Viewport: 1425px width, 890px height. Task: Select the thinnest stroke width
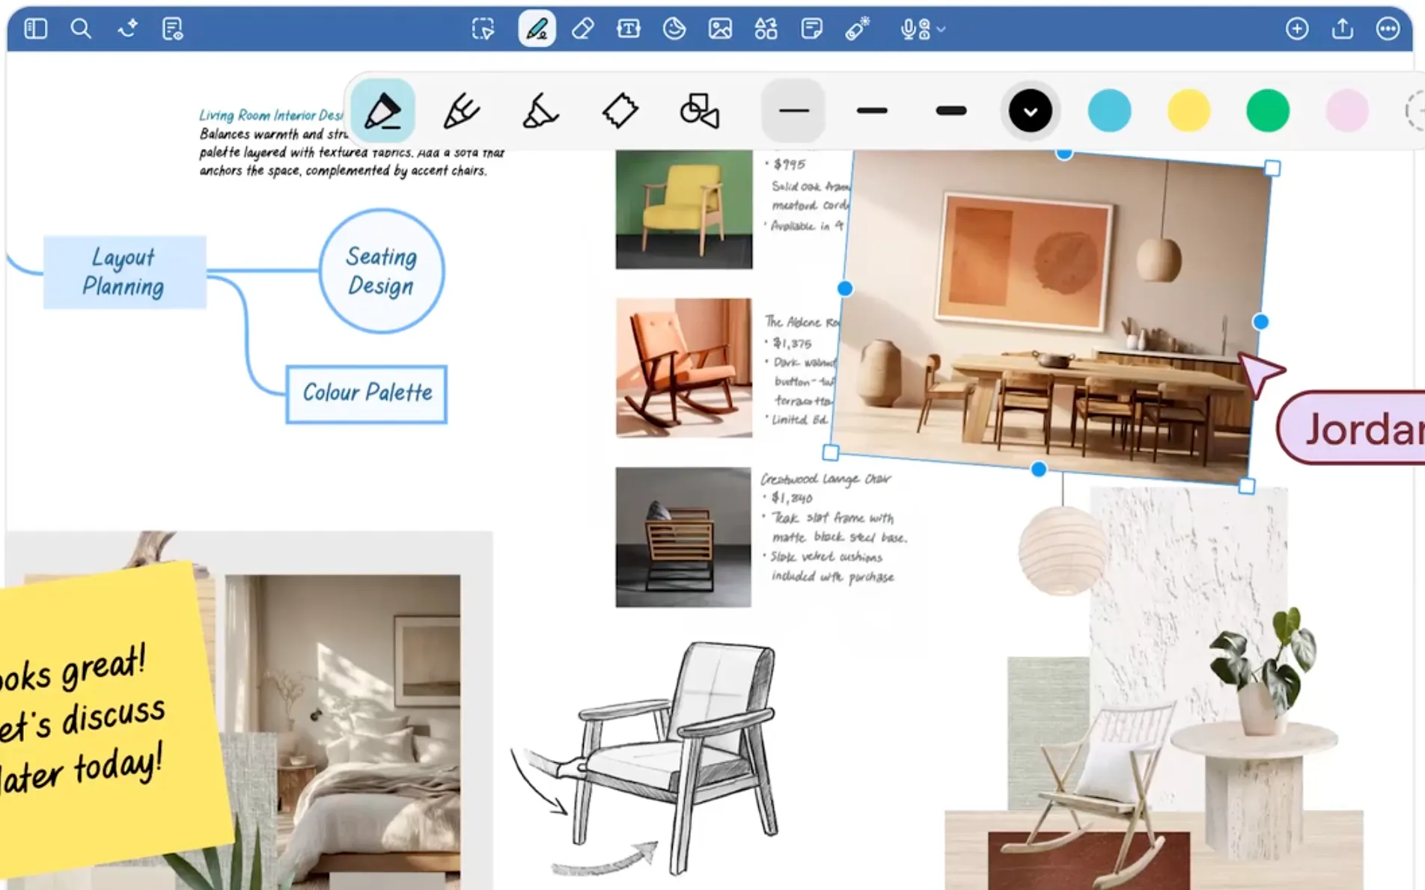pos(793,111)
